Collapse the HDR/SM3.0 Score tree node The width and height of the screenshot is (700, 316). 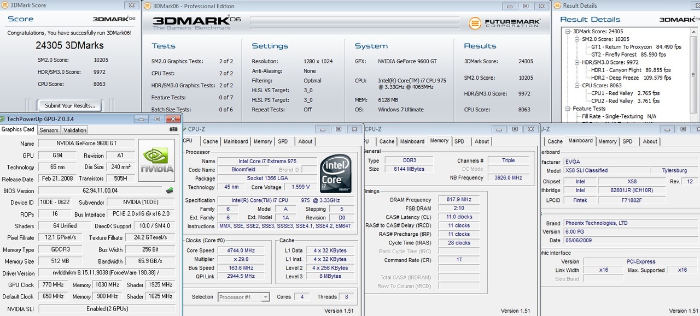coord(577,63)
